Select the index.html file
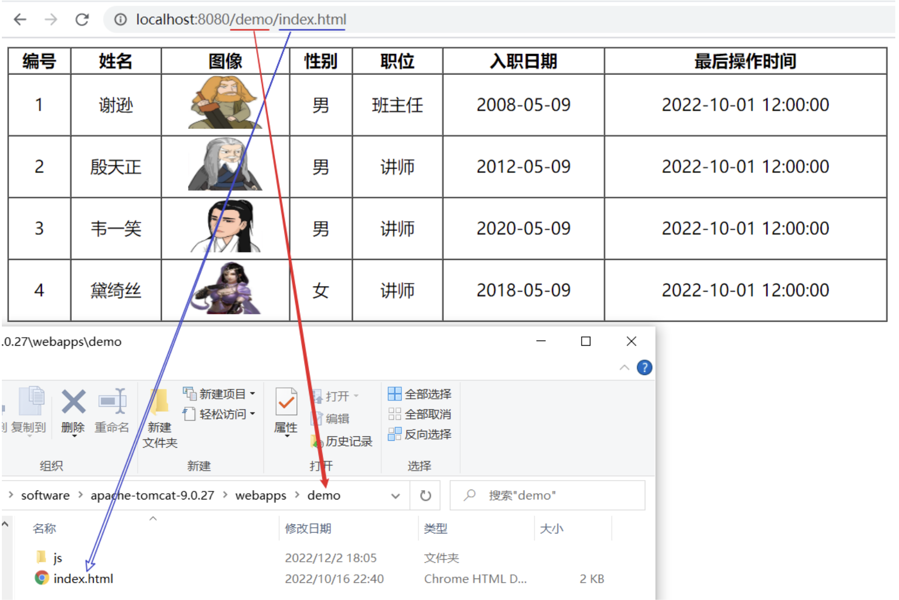This screenshot has width=899, height=600. pyautogui.click(x=83, y=579)
